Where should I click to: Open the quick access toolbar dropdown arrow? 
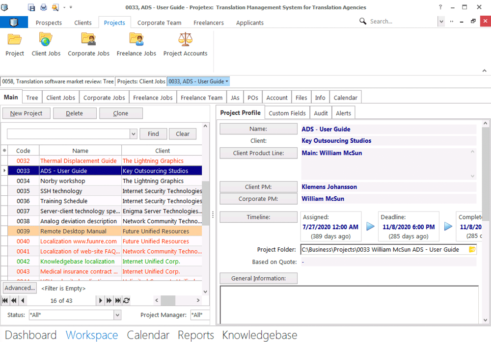[x=71, y=7]
